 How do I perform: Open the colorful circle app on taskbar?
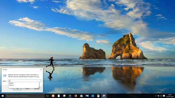64,96
